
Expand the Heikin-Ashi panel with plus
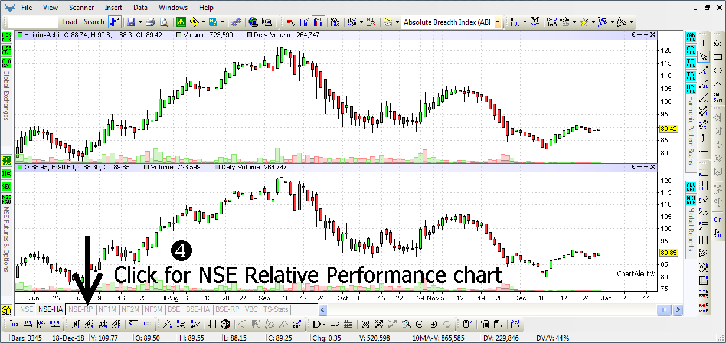646,35
